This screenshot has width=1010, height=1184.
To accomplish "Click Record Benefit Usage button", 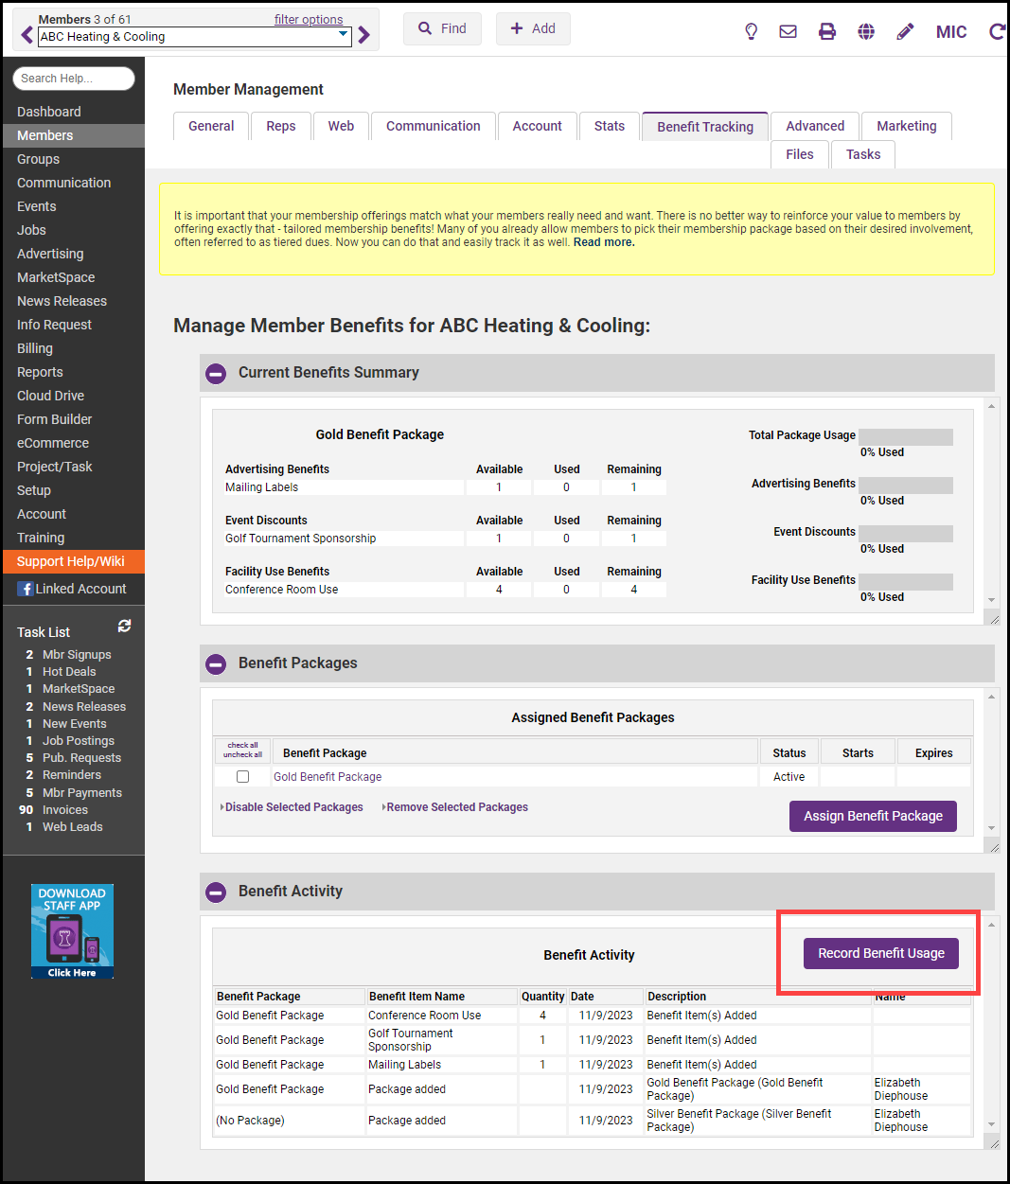I will pos(880,954).
